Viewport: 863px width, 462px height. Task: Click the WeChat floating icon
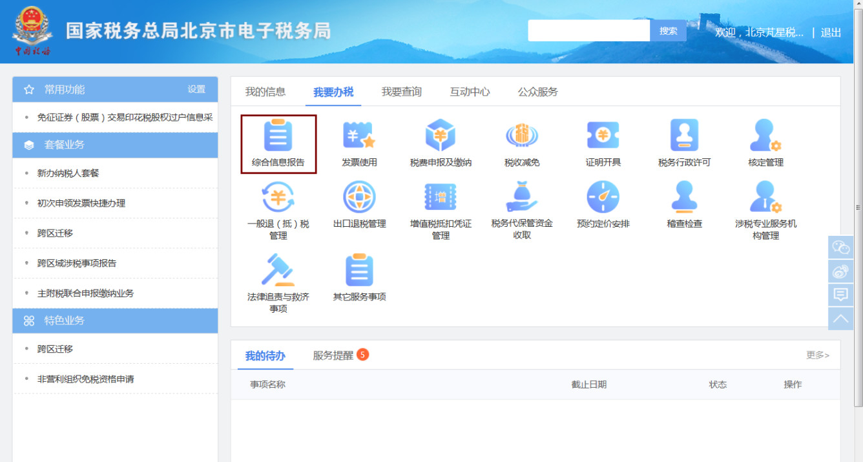840,247
